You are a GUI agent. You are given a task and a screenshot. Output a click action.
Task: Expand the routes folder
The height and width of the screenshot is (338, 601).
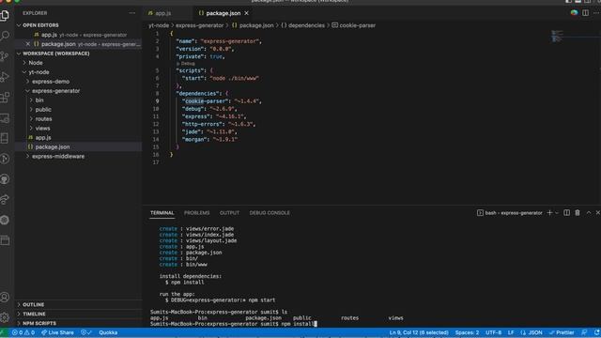click(x=44, y=119)
